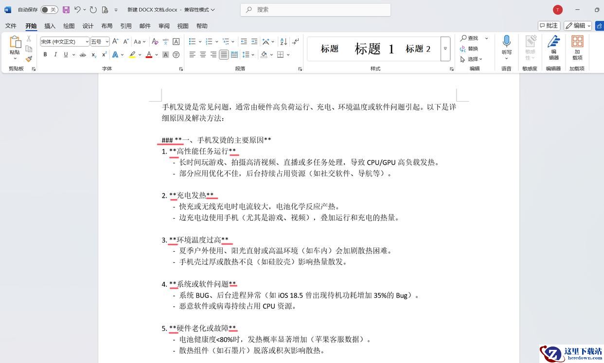Click the Copy icon in clipboard group
The width and height of the screenshot is (604, 363).
29,49
